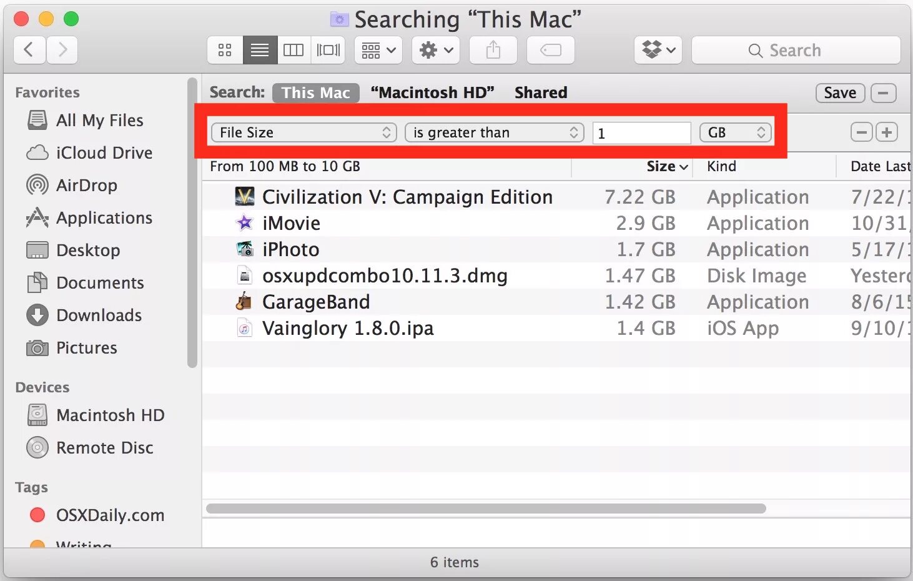Click the 2.9 GB size value
Screen dimensions: 913x581
(646, 223)
